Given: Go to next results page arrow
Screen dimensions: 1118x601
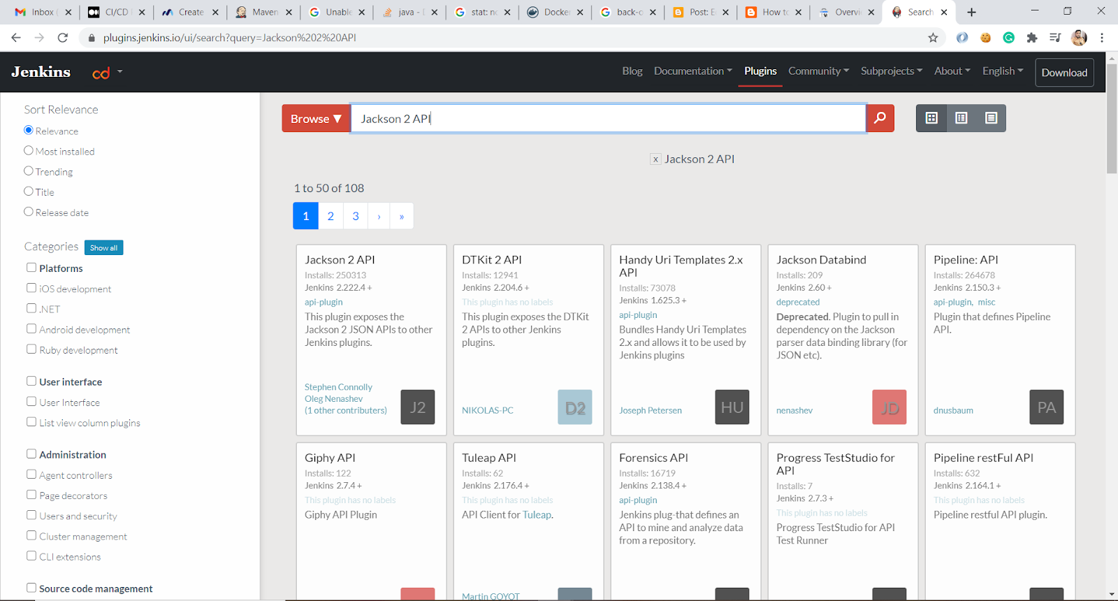Looking at the screenshot, I should point(379,216).
